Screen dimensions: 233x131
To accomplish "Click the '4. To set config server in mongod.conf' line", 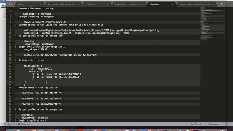I will point(39,36).
